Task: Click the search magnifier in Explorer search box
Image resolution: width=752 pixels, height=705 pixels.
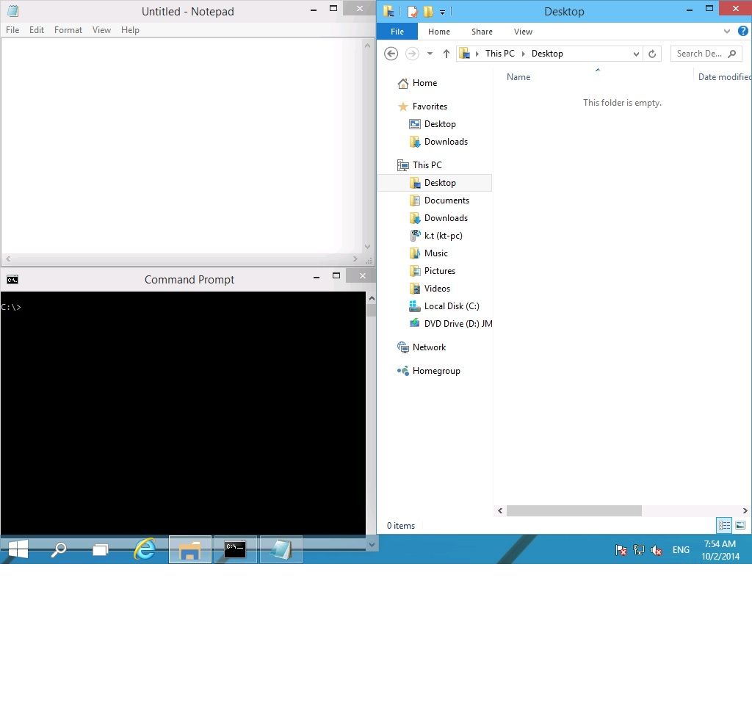Action: click(732, 54)
